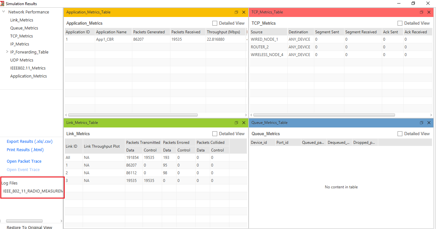Undock the Link_Metrics_Table panel
This screenshot has width=436, height=229.
pyautogui.click(x=236, y=123)
